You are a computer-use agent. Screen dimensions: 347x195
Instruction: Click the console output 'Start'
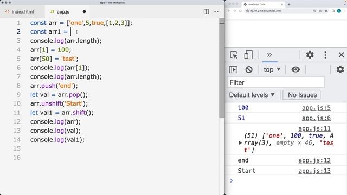[x=247, y=171]
